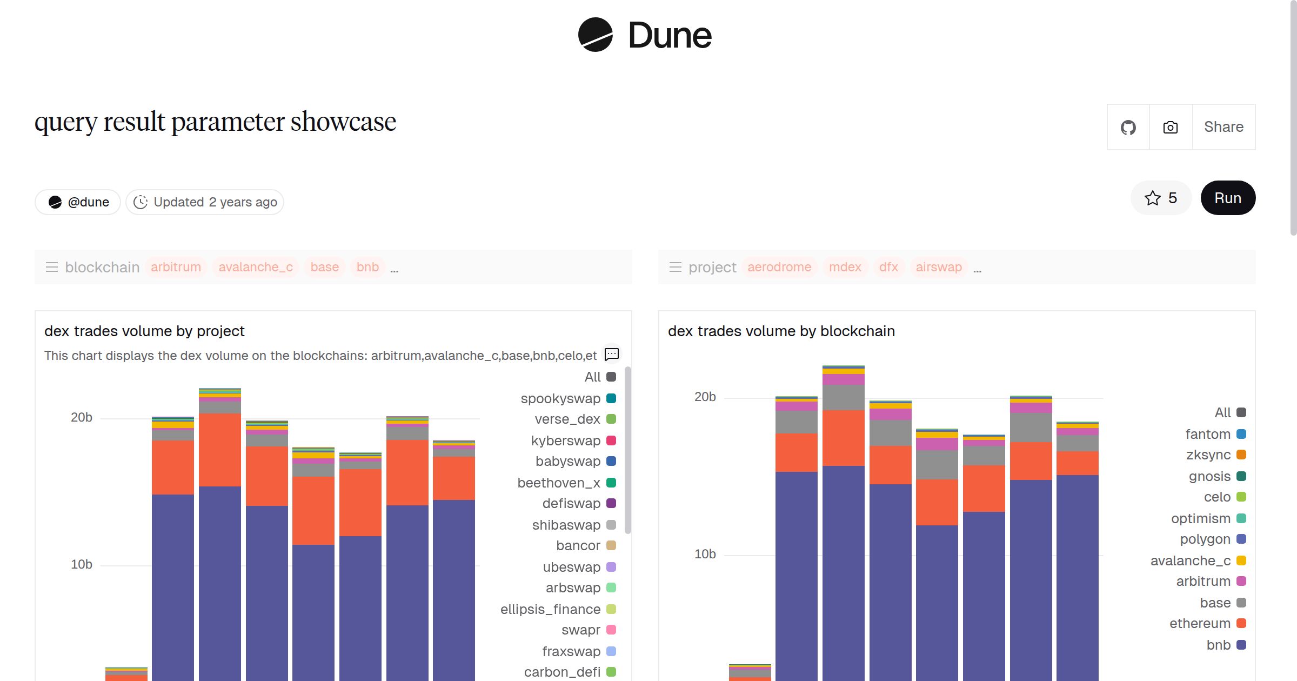Click the kyberswap pink color swatch
This screenshot has width=1297, height=681.
[610, 440]
